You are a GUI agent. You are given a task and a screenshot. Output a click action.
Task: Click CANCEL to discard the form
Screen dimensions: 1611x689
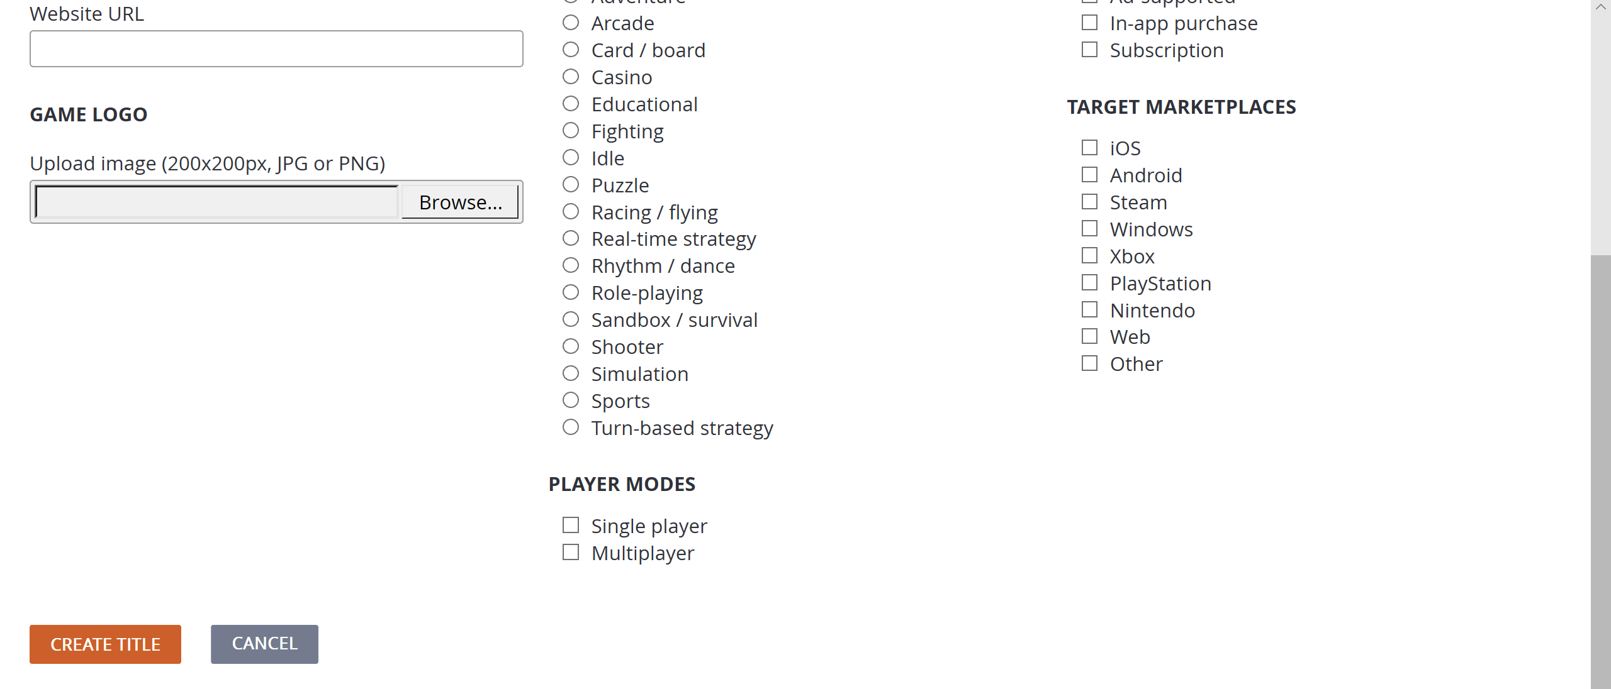coord(265,644)
